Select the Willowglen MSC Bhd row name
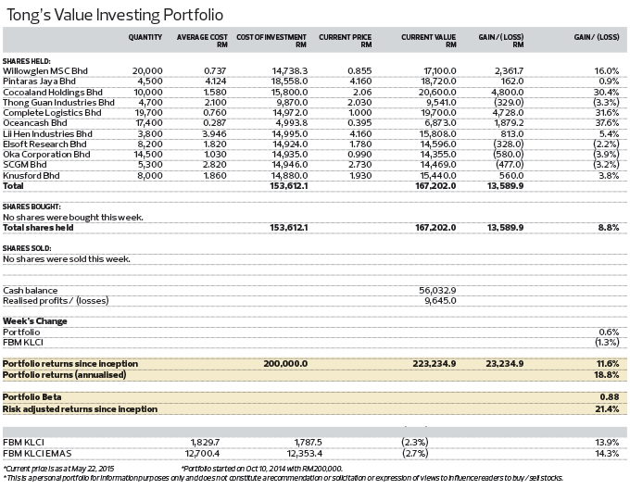This screenshot has width=630, height=489. pos(45,71)
